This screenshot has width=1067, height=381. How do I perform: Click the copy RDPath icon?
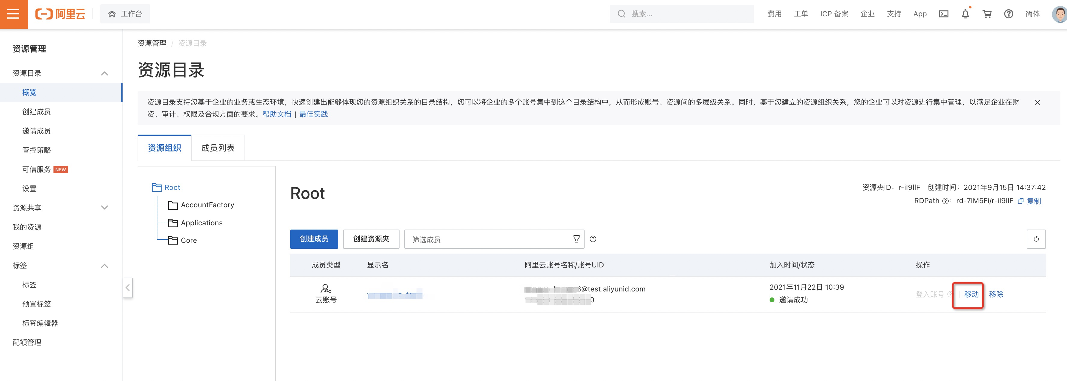[x=1021, y=201]
